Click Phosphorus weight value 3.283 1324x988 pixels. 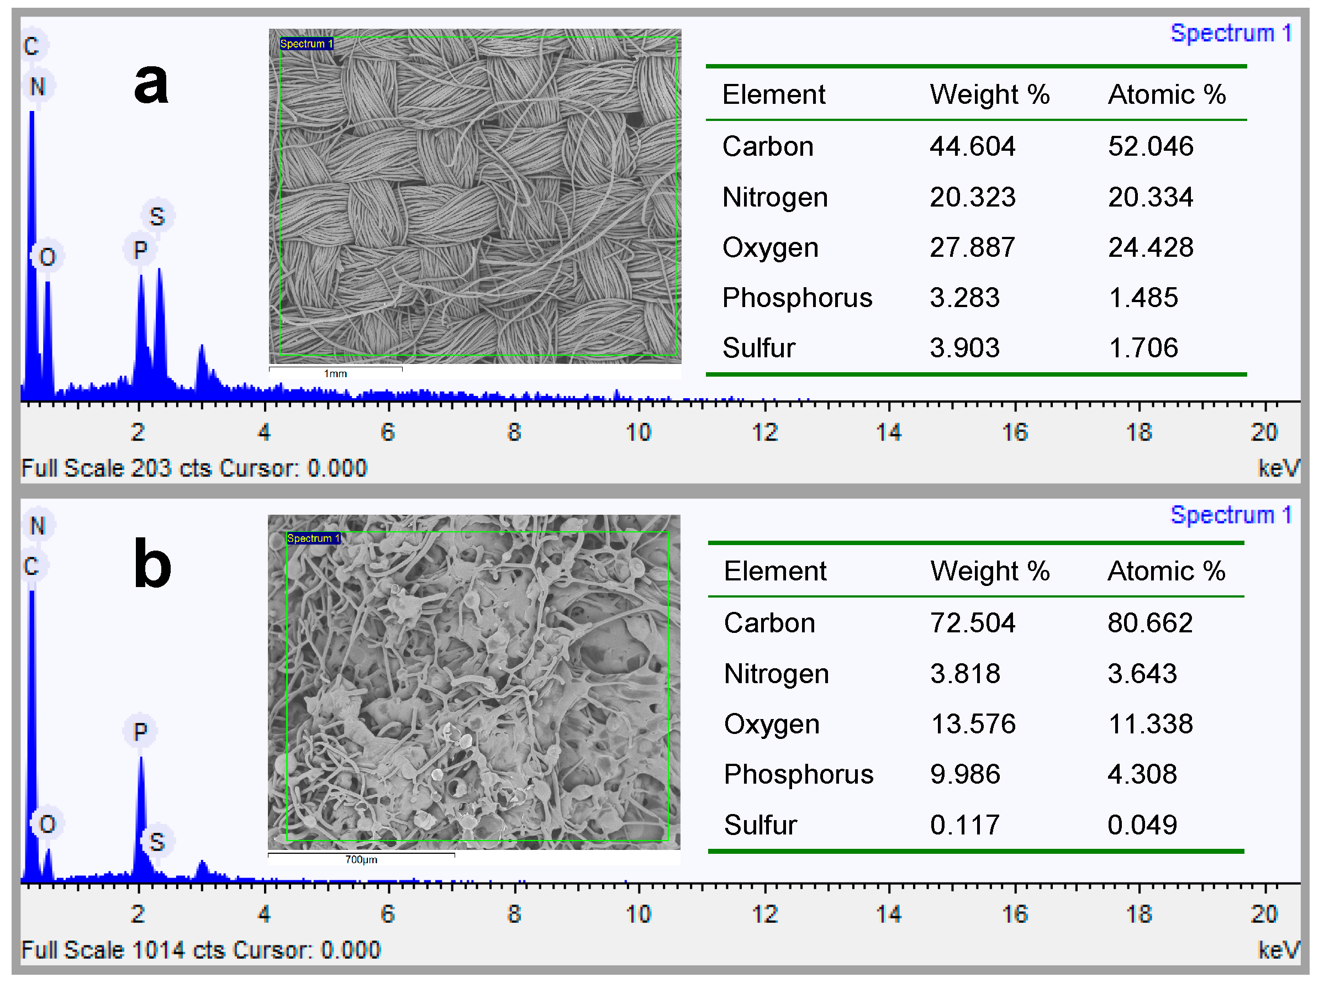964,298
